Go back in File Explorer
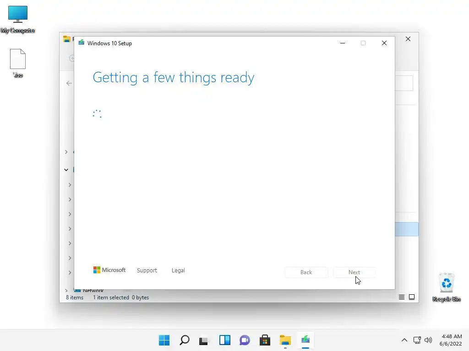Viewport: 469px width, 351px height. coord(69,83)
